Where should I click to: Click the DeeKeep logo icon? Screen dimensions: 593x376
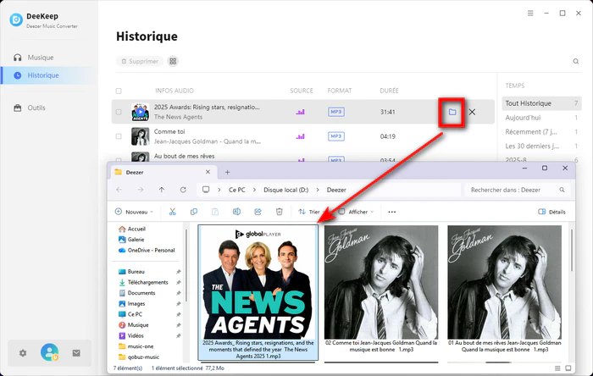[16, 20]
